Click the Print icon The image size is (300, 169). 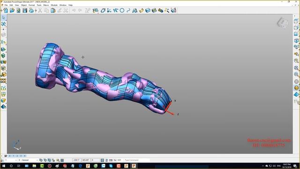coord(31,10)
